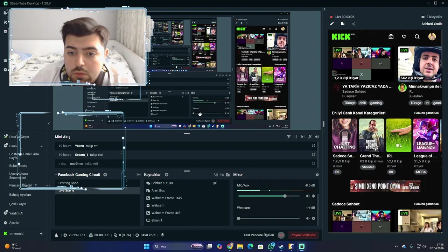Click the Kick logo
This screenshot has height=252, width=448.
click(343, 37)
